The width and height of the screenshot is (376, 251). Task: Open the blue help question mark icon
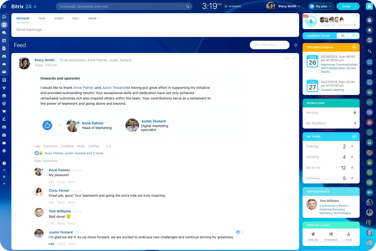pos(369,6)
